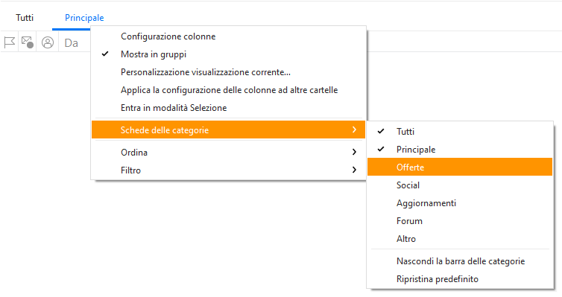
Task: Click the read/unread envelope column icon
Action: [28, 42]
